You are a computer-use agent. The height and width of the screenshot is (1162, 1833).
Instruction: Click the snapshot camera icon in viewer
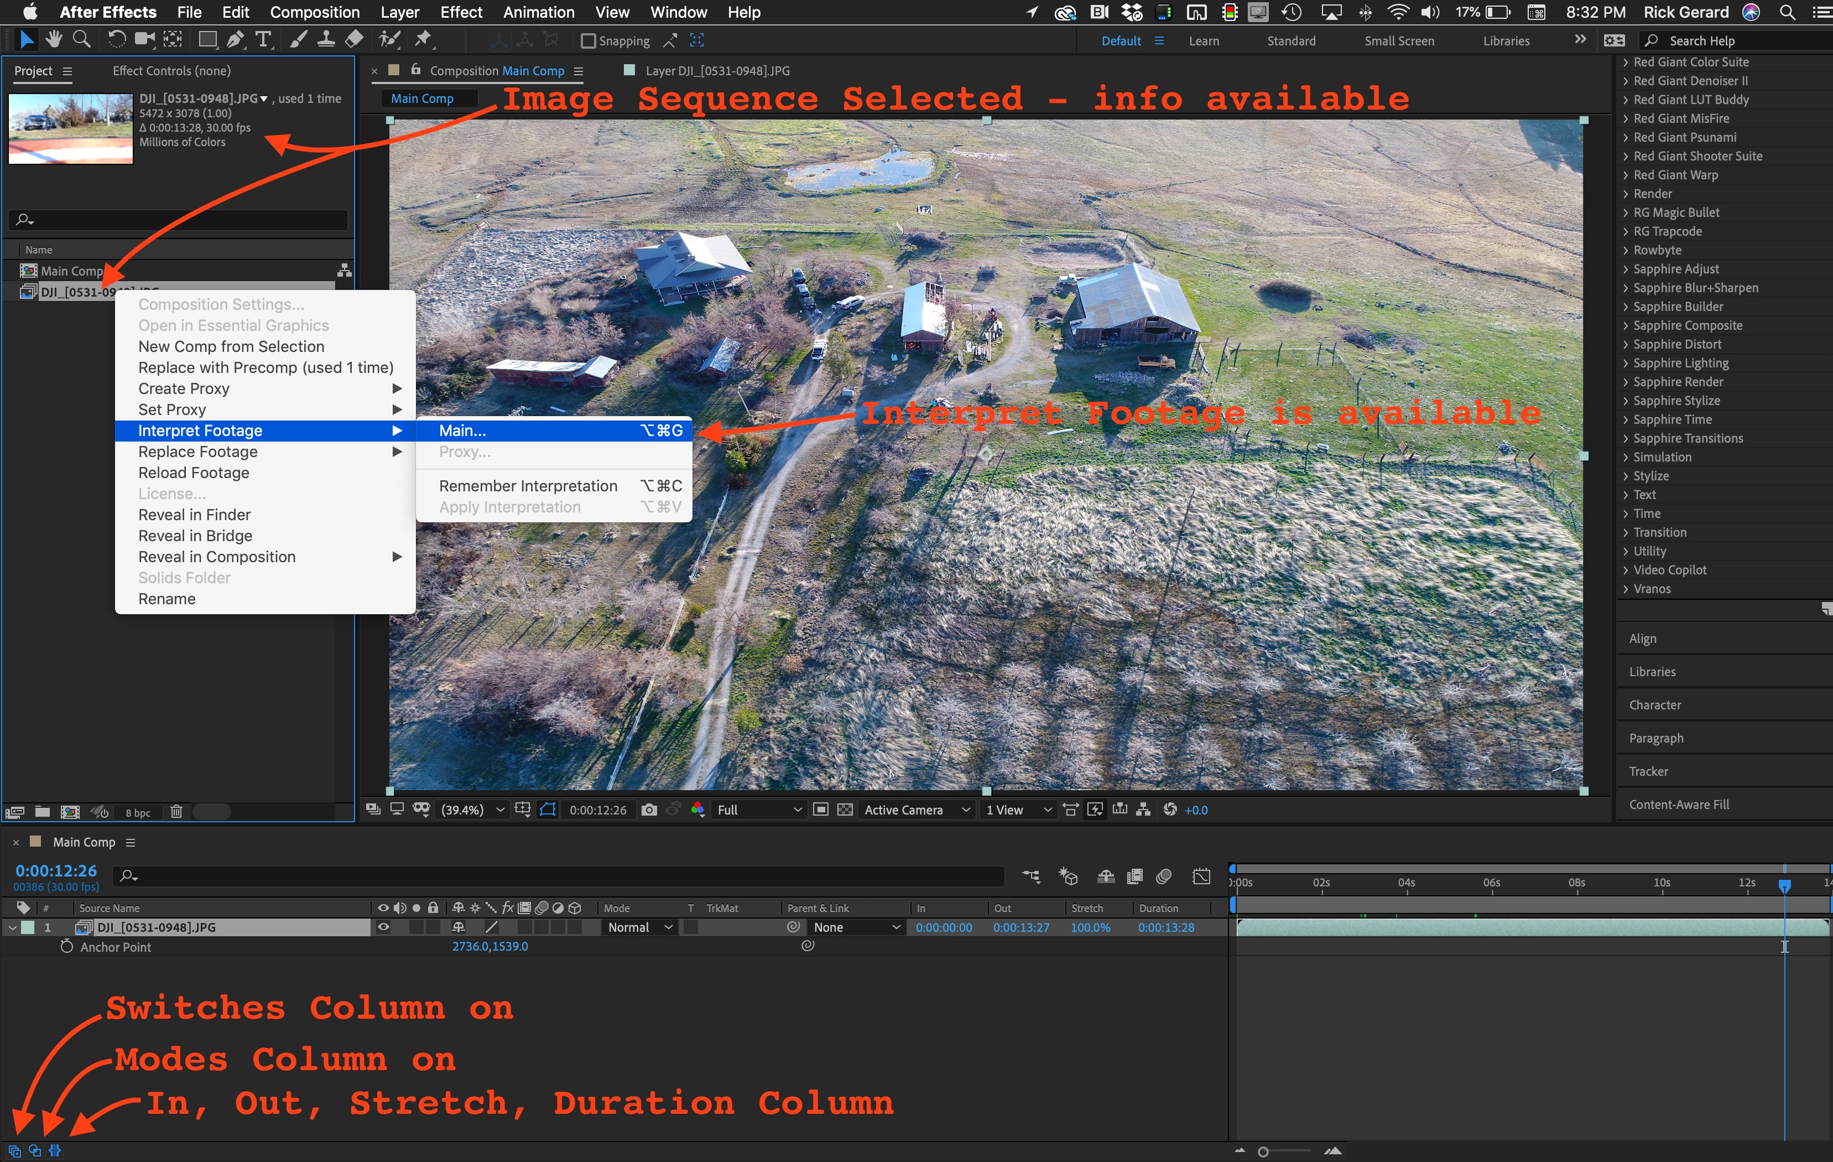[649, 810]
